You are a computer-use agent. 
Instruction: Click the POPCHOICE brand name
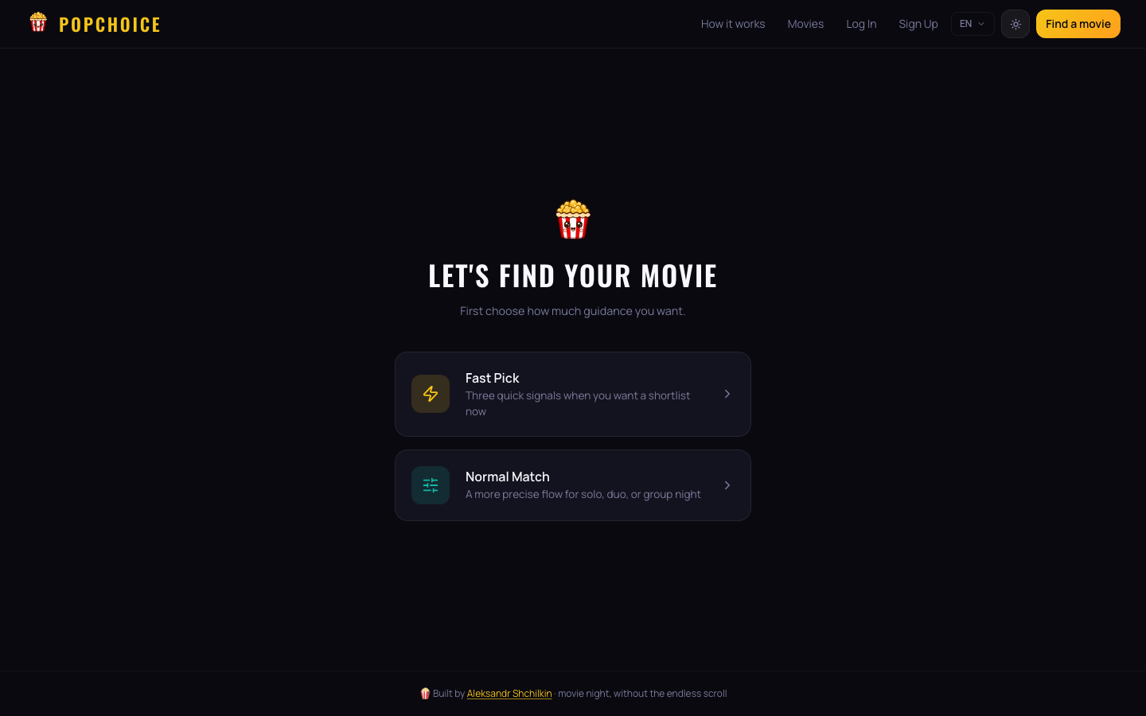coord(110,25)
